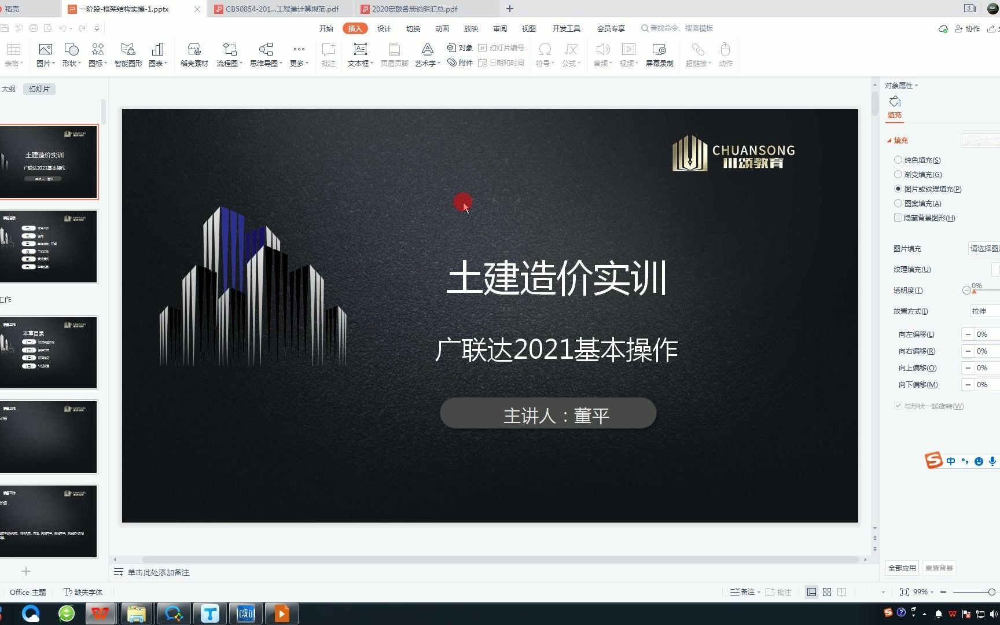Click 全部应用 apply to all button
The height and width of the screenshot is (625, 1000).
pyautogui.click(x=902, y=568)
